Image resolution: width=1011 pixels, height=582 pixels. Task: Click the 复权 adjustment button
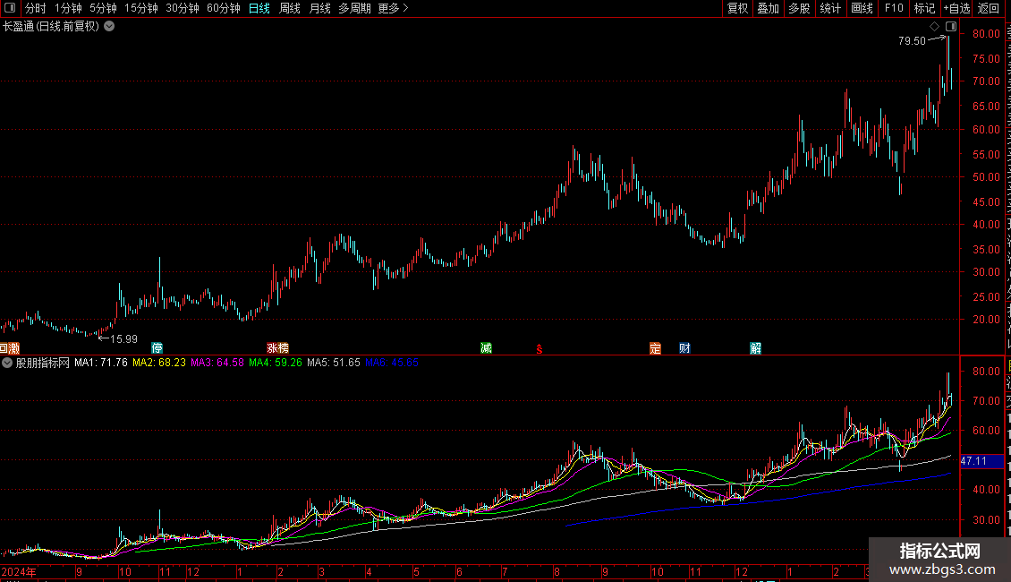pyautogui.click(x=737, y=8)
